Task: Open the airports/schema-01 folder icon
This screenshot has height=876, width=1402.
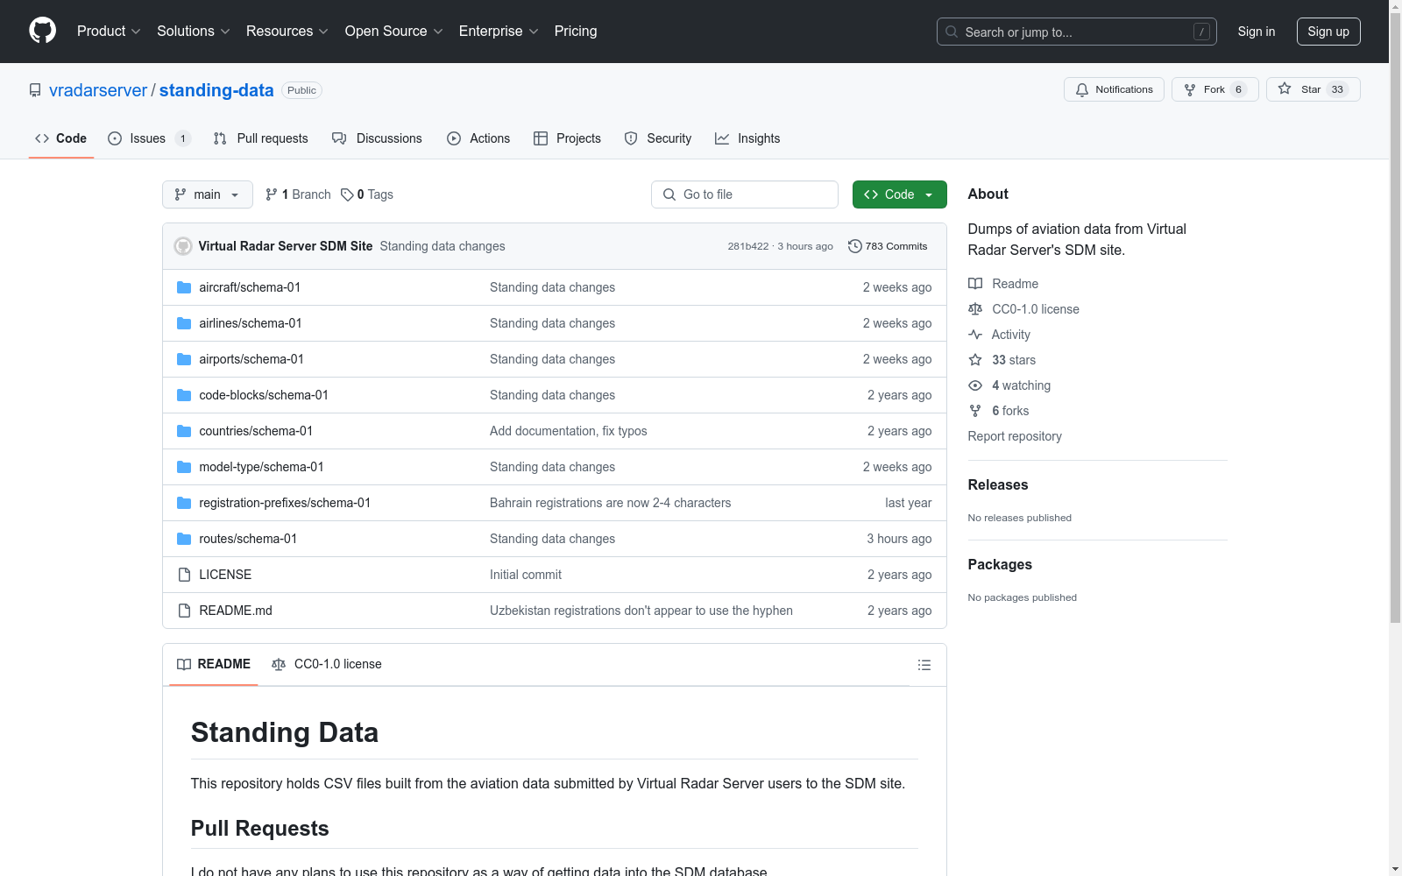Action: pyautogui.click(x=184, y=359)
